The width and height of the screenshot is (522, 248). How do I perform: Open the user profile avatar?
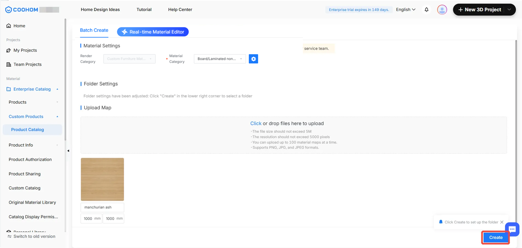click(x=442, y=10)
